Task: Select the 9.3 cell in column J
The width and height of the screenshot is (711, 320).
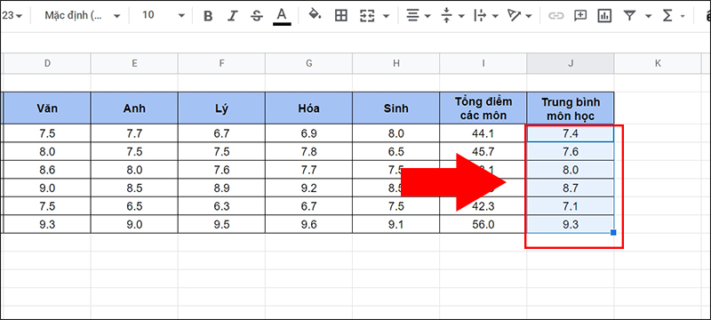Action: [x=571, y=224]
